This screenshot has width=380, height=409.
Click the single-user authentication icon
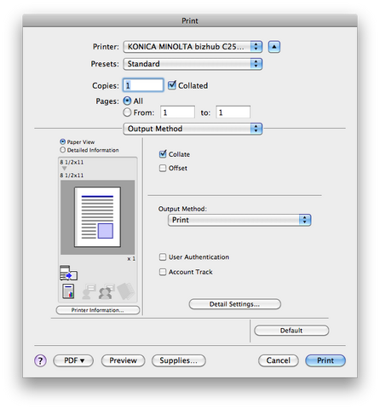(x=89, y=291)
